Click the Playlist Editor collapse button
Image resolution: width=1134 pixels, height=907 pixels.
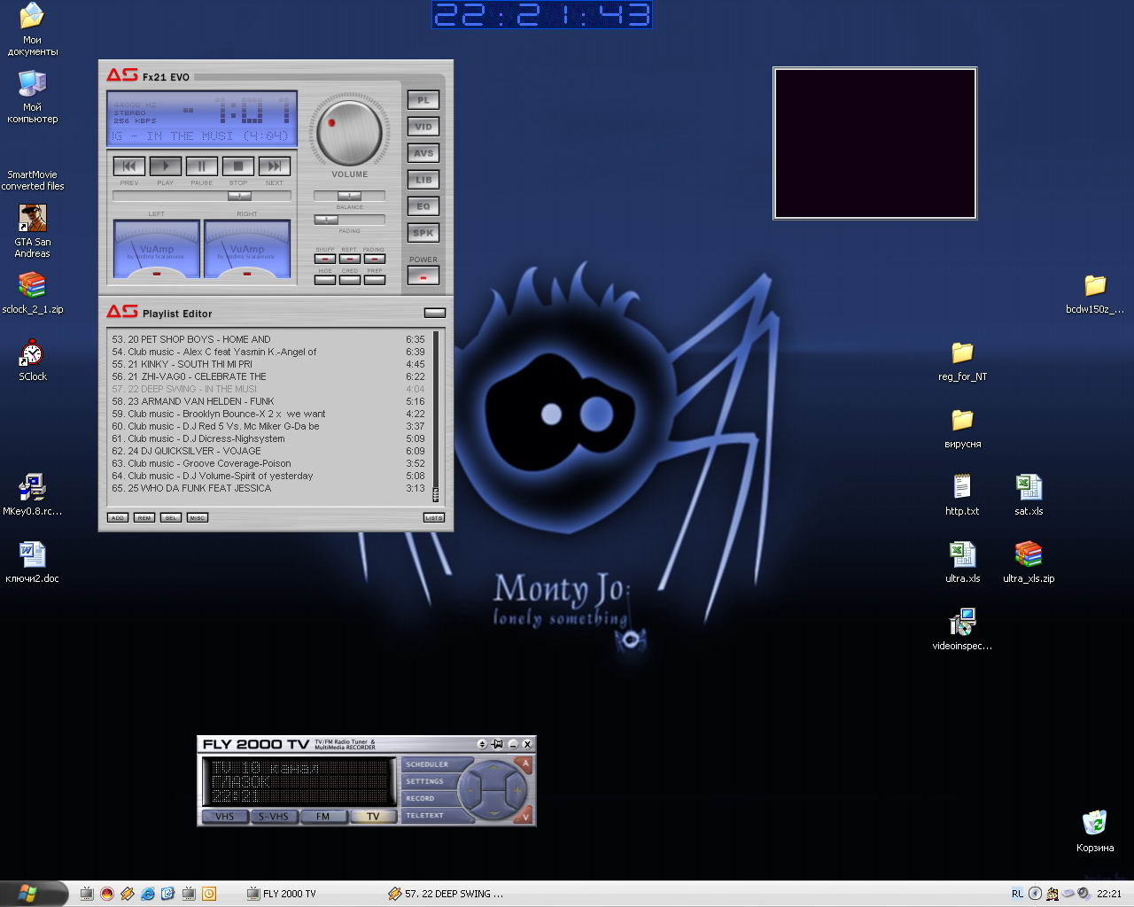[x=435, y=313]
